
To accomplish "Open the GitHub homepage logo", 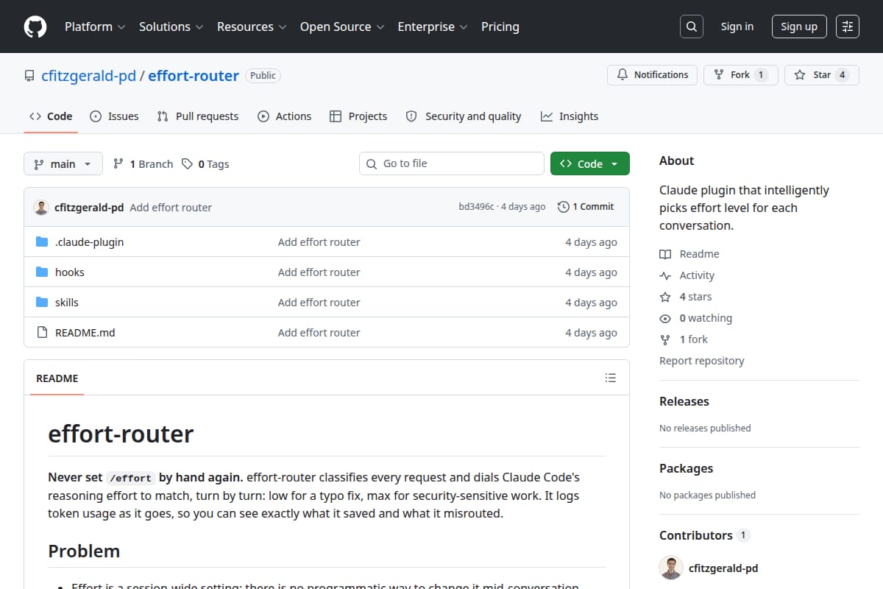I will click(35, 27).
